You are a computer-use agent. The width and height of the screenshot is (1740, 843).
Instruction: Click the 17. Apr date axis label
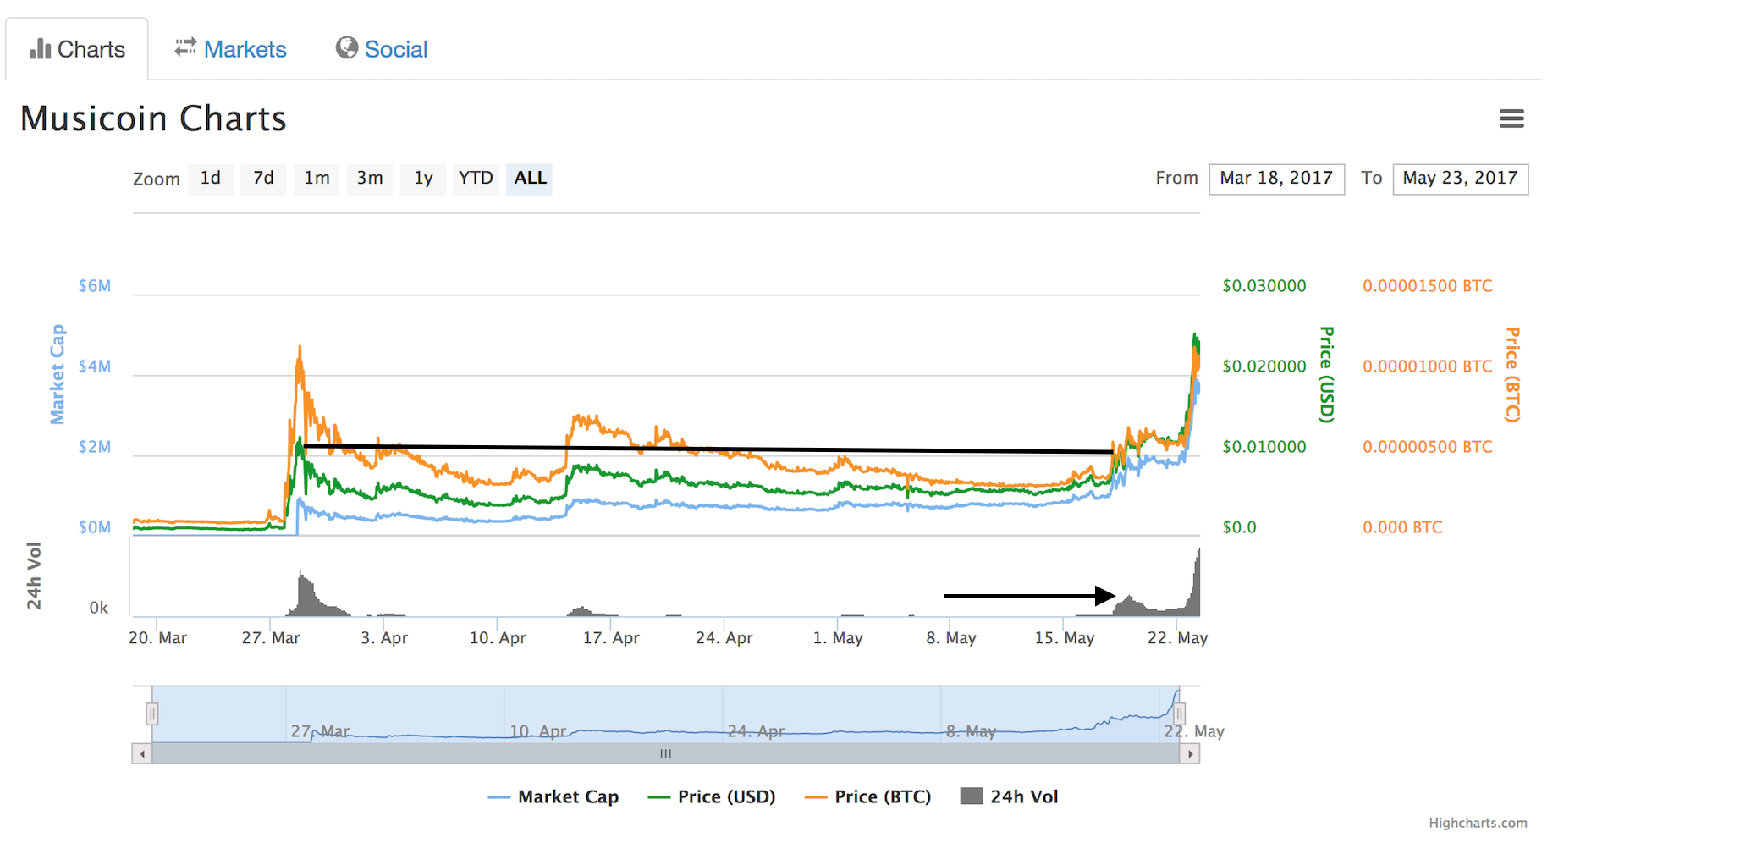tap(611, 638)
